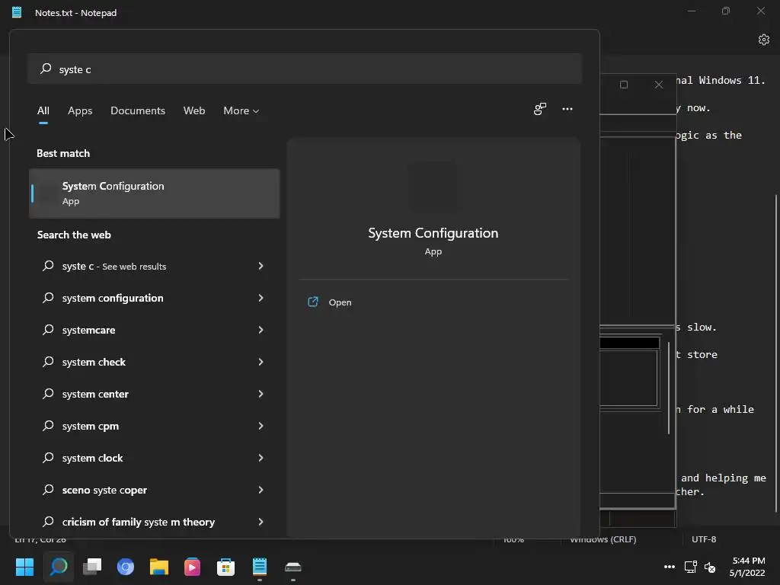Open Notepad settings gear
Viewport: 780px width, 585px height.
pyautogui.click(x=764, y=40)
